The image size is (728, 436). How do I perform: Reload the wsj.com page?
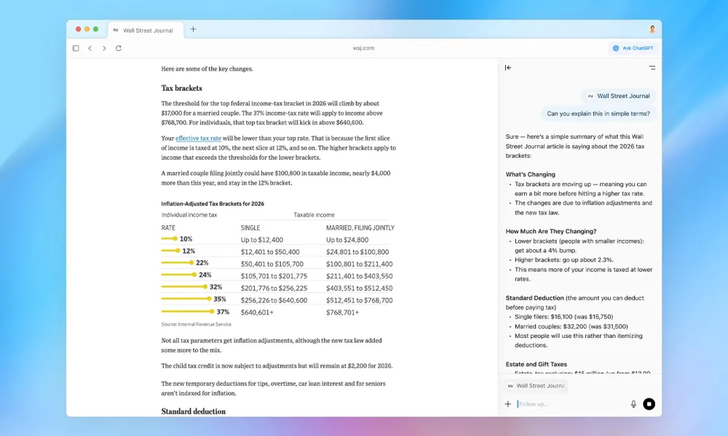[x=119, y=48]
